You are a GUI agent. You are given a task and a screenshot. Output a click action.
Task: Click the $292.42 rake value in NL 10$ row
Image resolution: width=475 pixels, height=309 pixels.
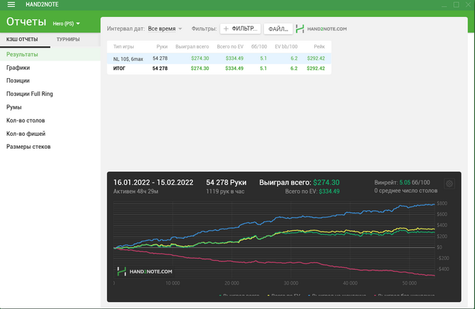(x=316, y=58)
